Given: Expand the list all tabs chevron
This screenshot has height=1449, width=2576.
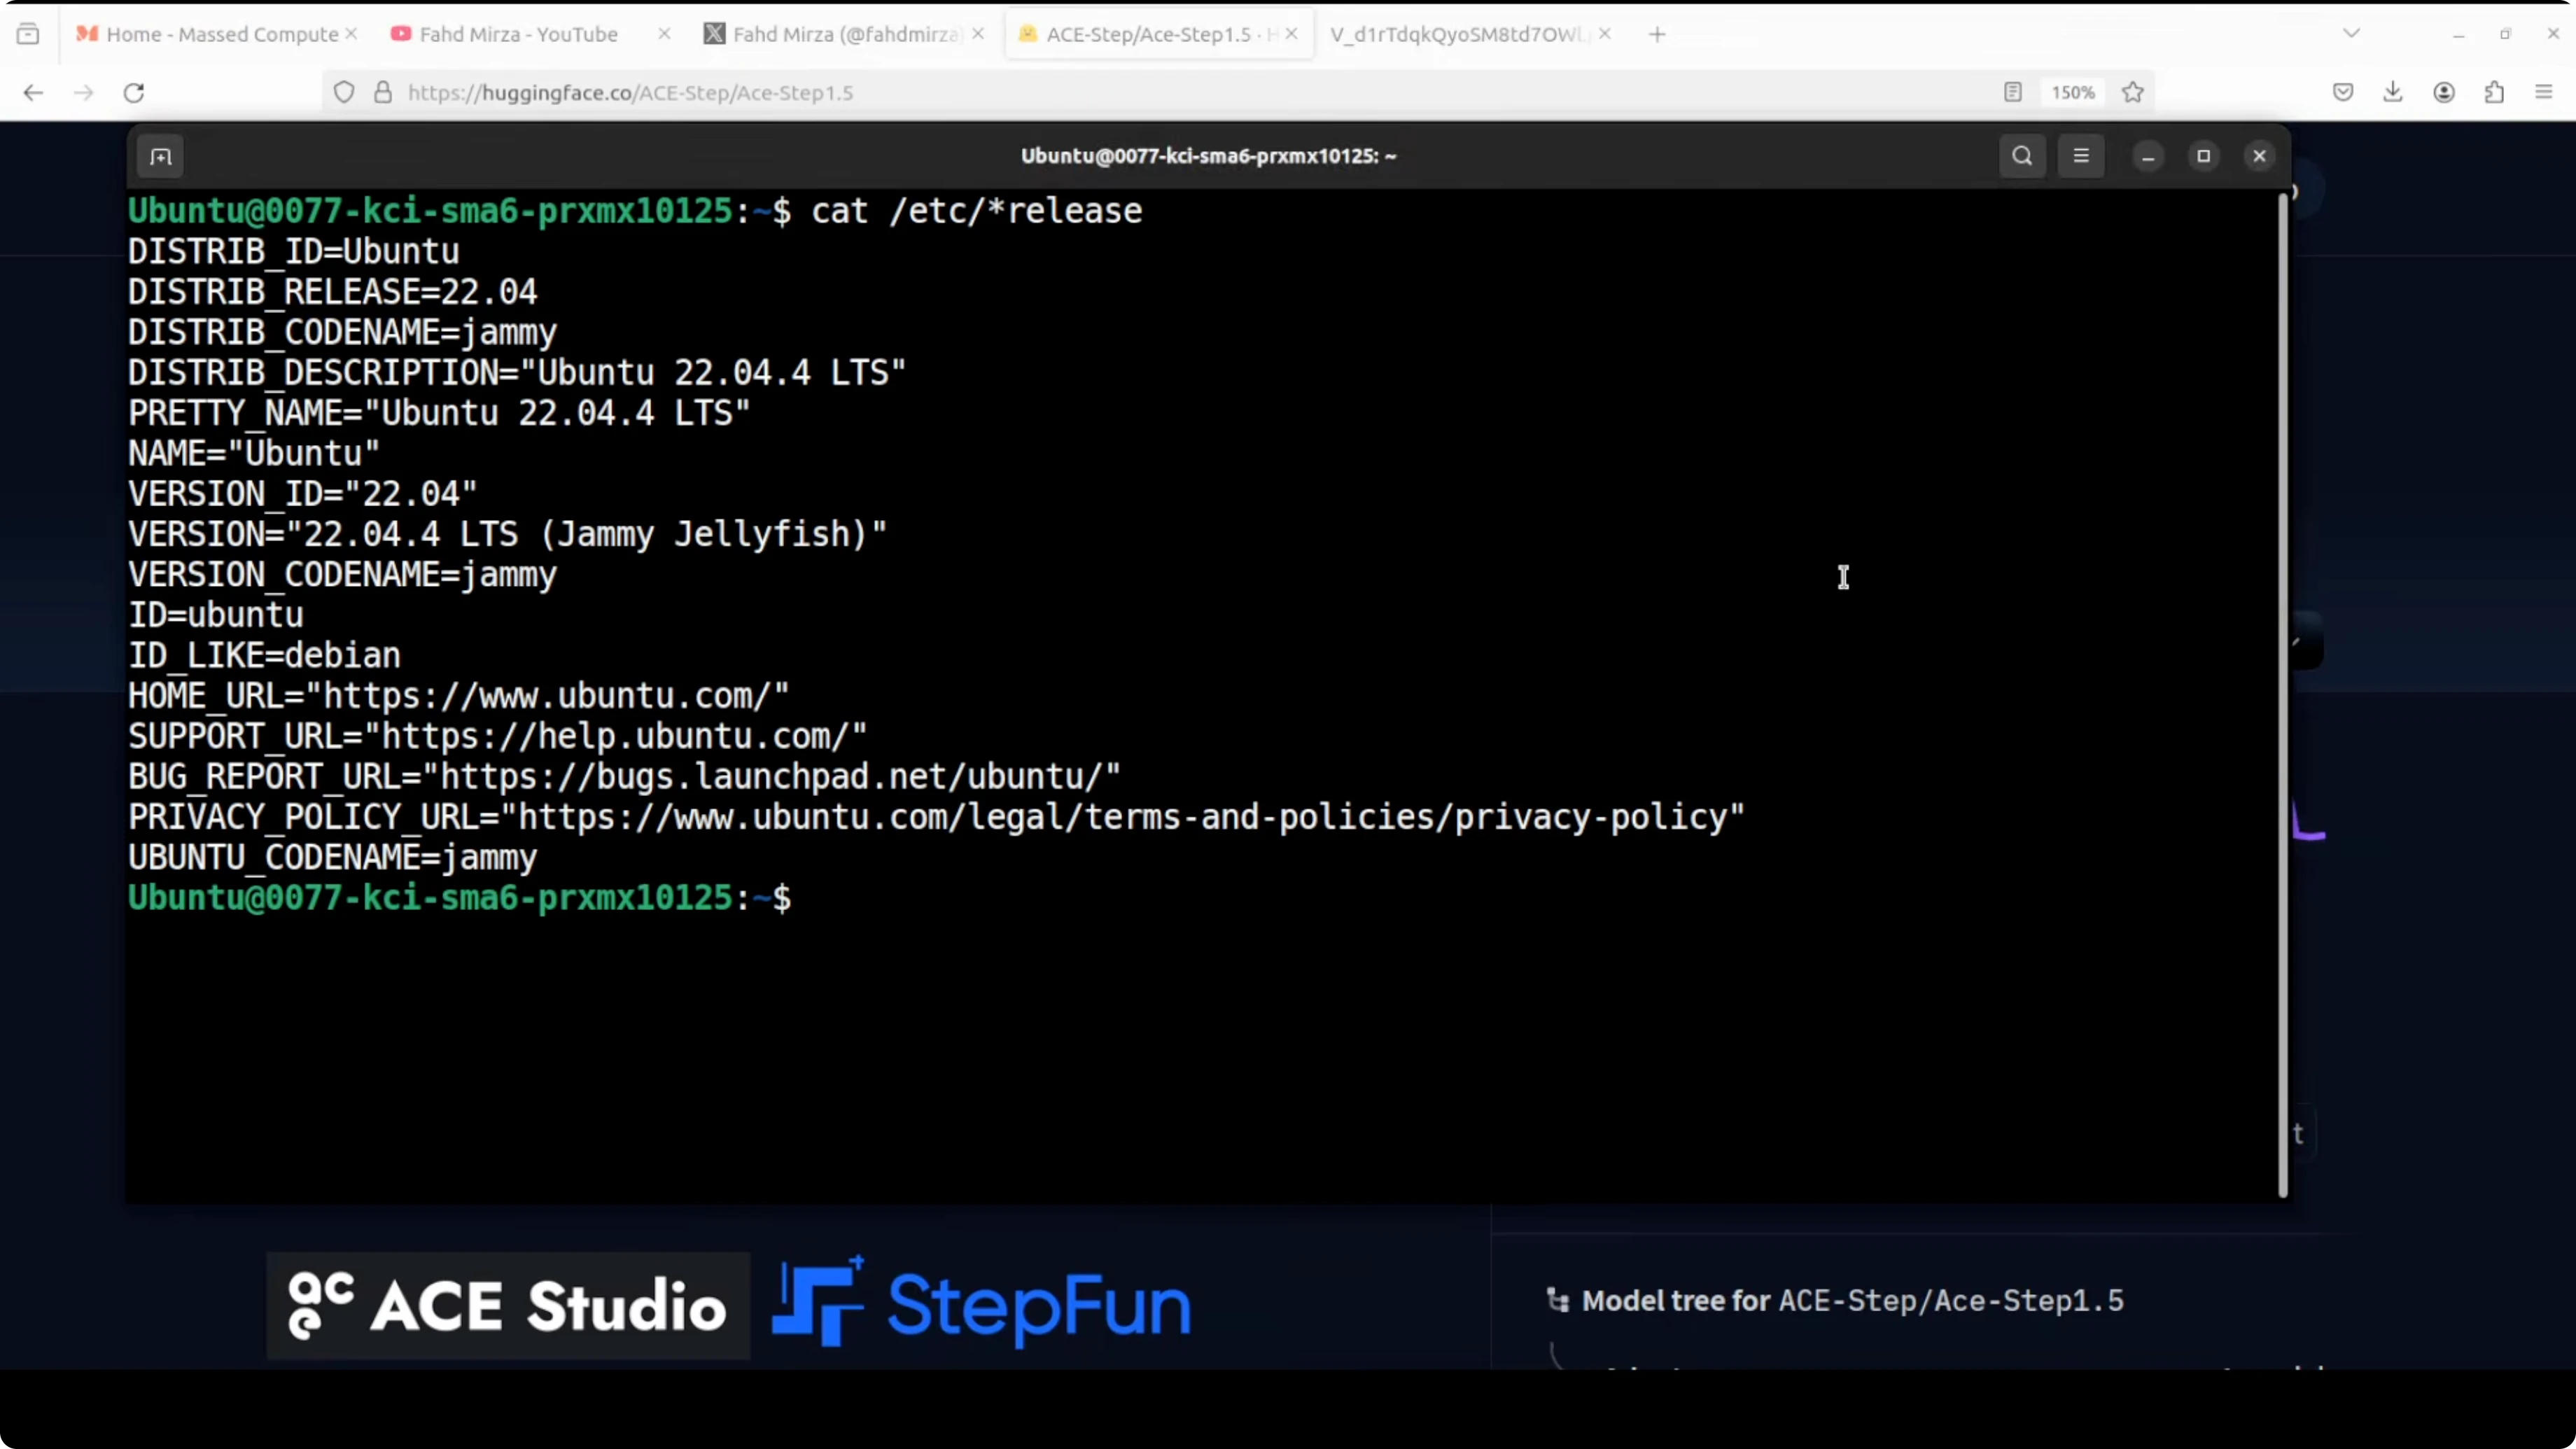Looking at the screenshot, I should coord(2352,34).
